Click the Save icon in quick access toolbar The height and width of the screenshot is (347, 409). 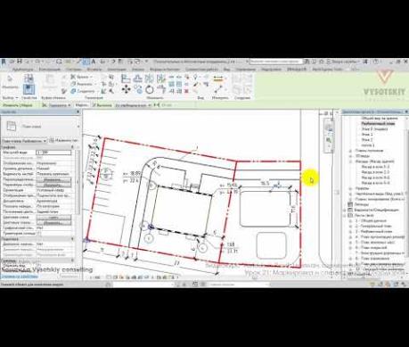[x=20, y=62]
